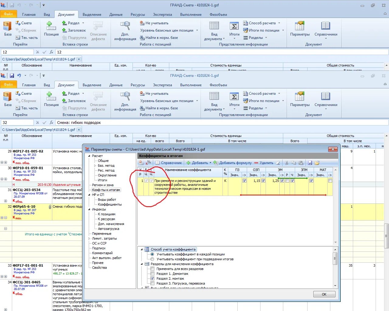Screen dimensions: 389x311
Task: Collapse Разделы для начисления коэффициента group
Action: point(142,264)
